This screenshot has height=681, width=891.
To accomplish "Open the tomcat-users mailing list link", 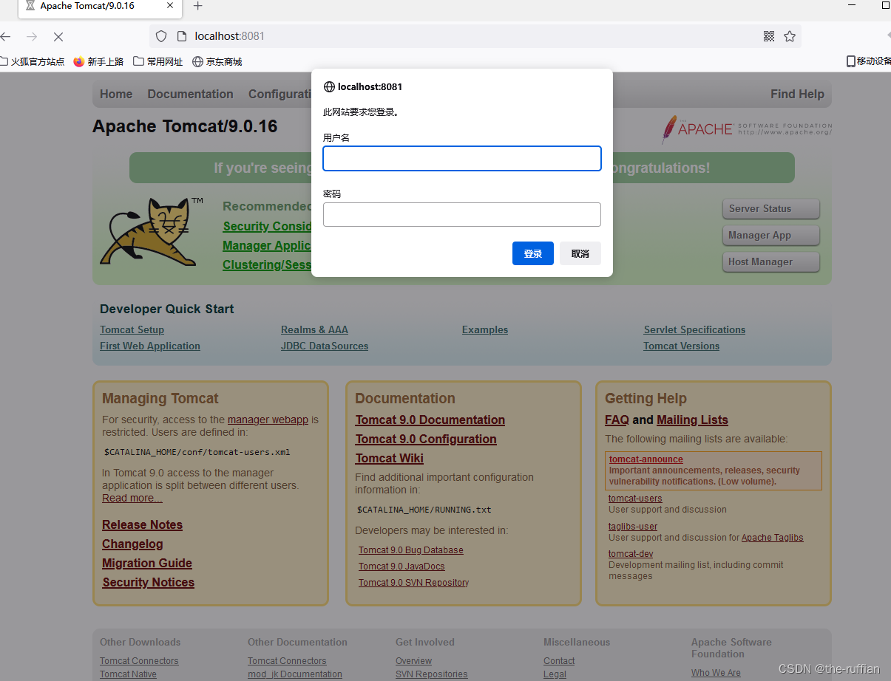I will tap(635, 499).
